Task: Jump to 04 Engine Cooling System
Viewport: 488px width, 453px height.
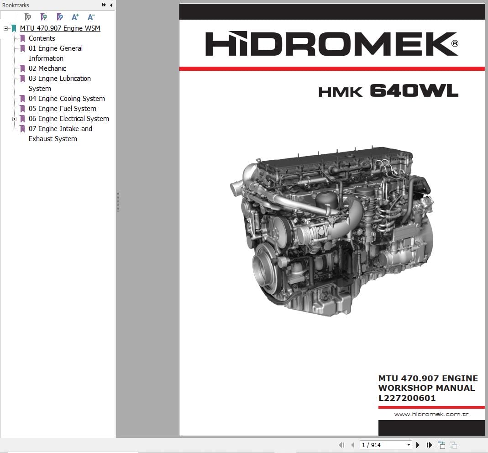Action: 67,99
